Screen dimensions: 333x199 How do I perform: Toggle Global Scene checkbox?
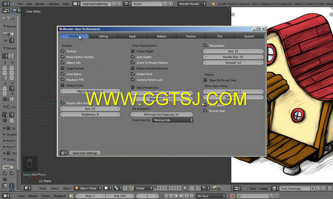(x=62, y=85)
